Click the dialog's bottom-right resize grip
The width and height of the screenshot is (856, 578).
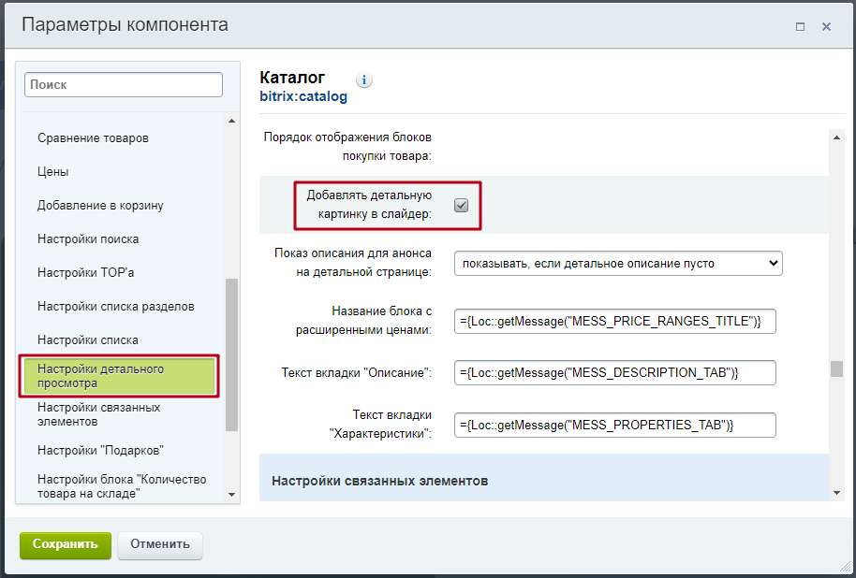click(847, 569)
